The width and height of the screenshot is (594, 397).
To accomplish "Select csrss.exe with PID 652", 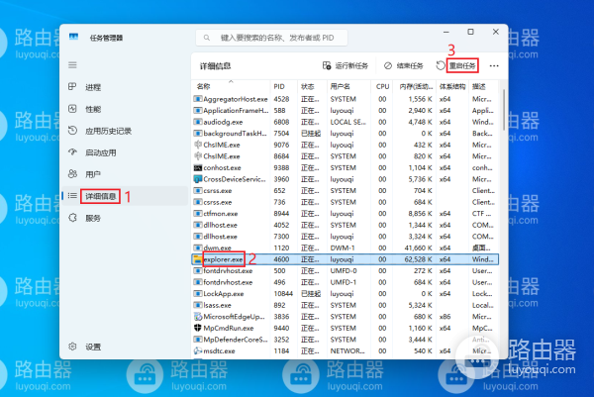I will [x=345, y=190].
